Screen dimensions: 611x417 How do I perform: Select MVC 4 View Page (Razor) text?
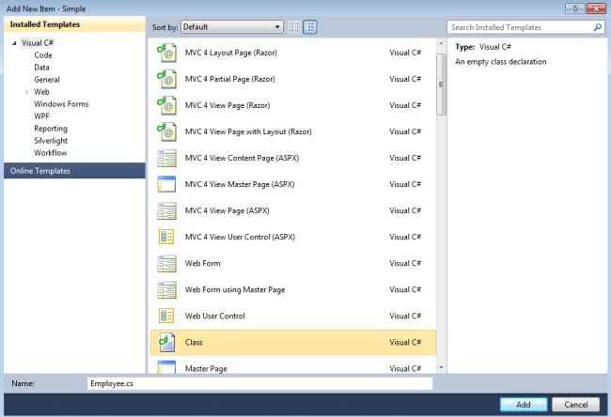pos(227,105)
